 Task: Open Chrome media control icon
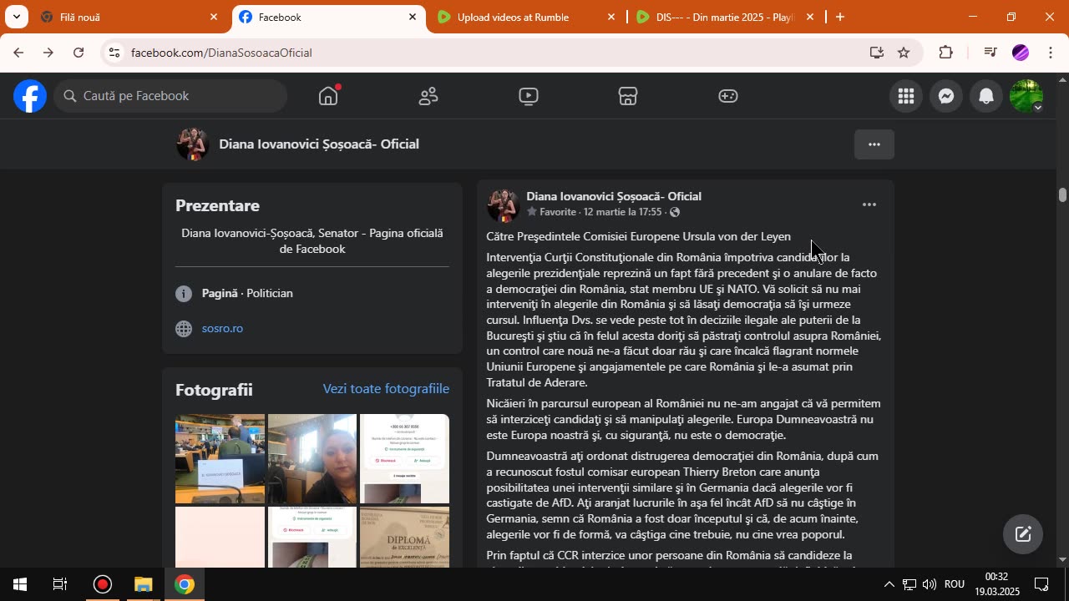point(990,53)
